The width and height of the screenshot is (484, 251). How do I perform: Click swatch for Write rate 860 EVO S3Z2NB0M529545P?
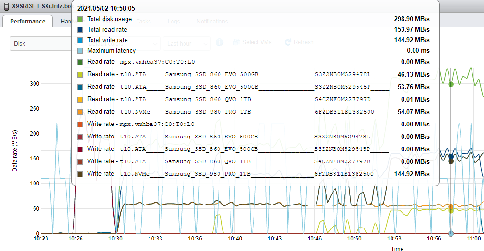(80, 149)
